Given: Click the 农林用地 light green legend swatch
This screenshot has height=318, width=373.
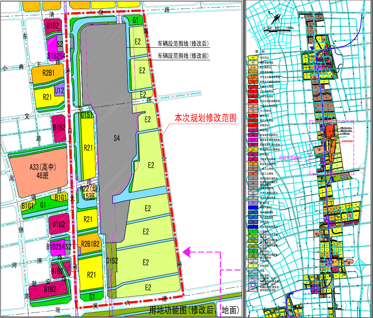Looking at the screenshot, I should tap(253, 265).
